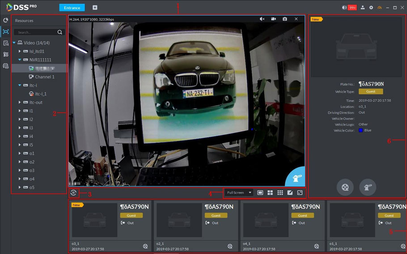
Task: Start recording with the video camera icon
Action: tap(273, 19)
